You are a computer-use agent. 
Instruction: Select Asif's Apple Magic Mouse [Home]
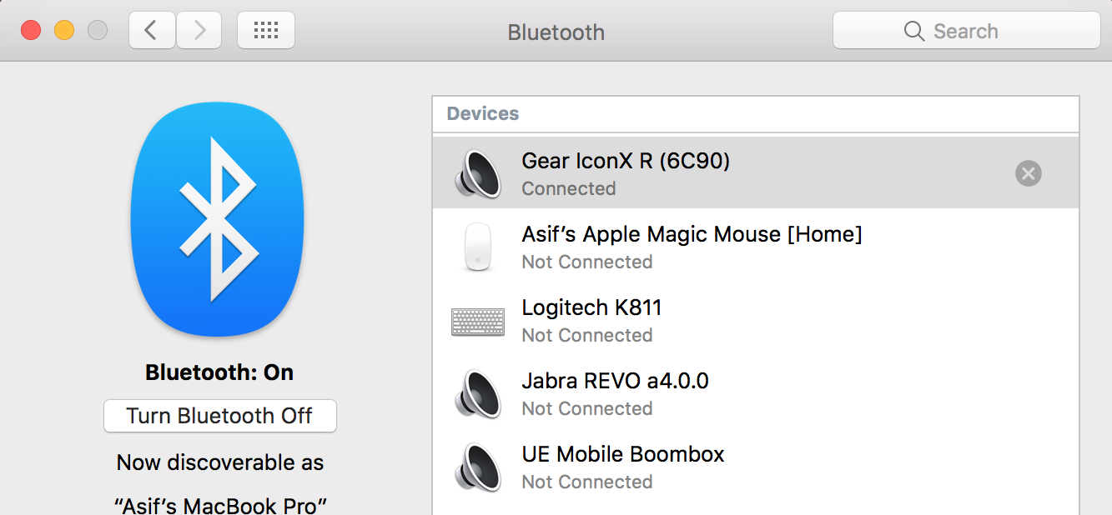(692, 234)
